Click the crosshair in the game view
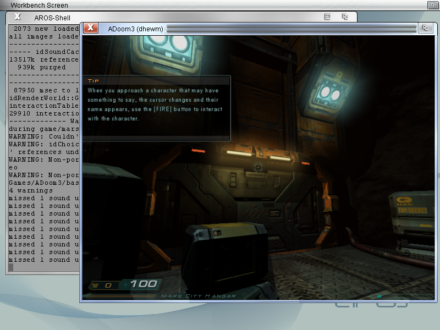This screenshot has height=330, width=440. pos(258,167)
